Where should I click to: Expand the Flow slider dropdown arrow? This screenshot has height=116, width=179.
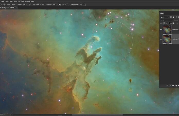(40, 5)
